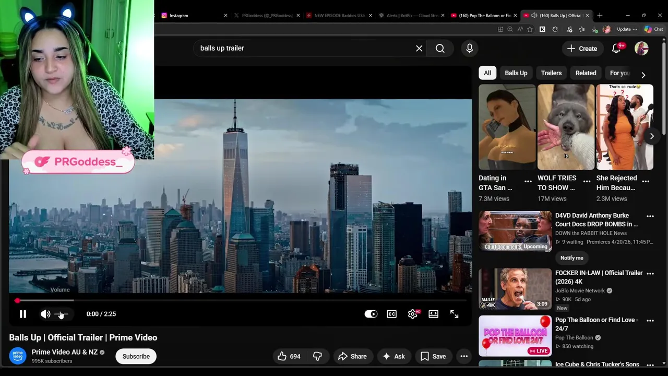This screenshot has height=376, width=668.
Task: Select the Balls Up filter chip
Action: (516, 73)
